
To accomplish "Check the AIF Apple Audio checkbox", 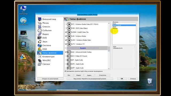I will (x=66, y=60).
